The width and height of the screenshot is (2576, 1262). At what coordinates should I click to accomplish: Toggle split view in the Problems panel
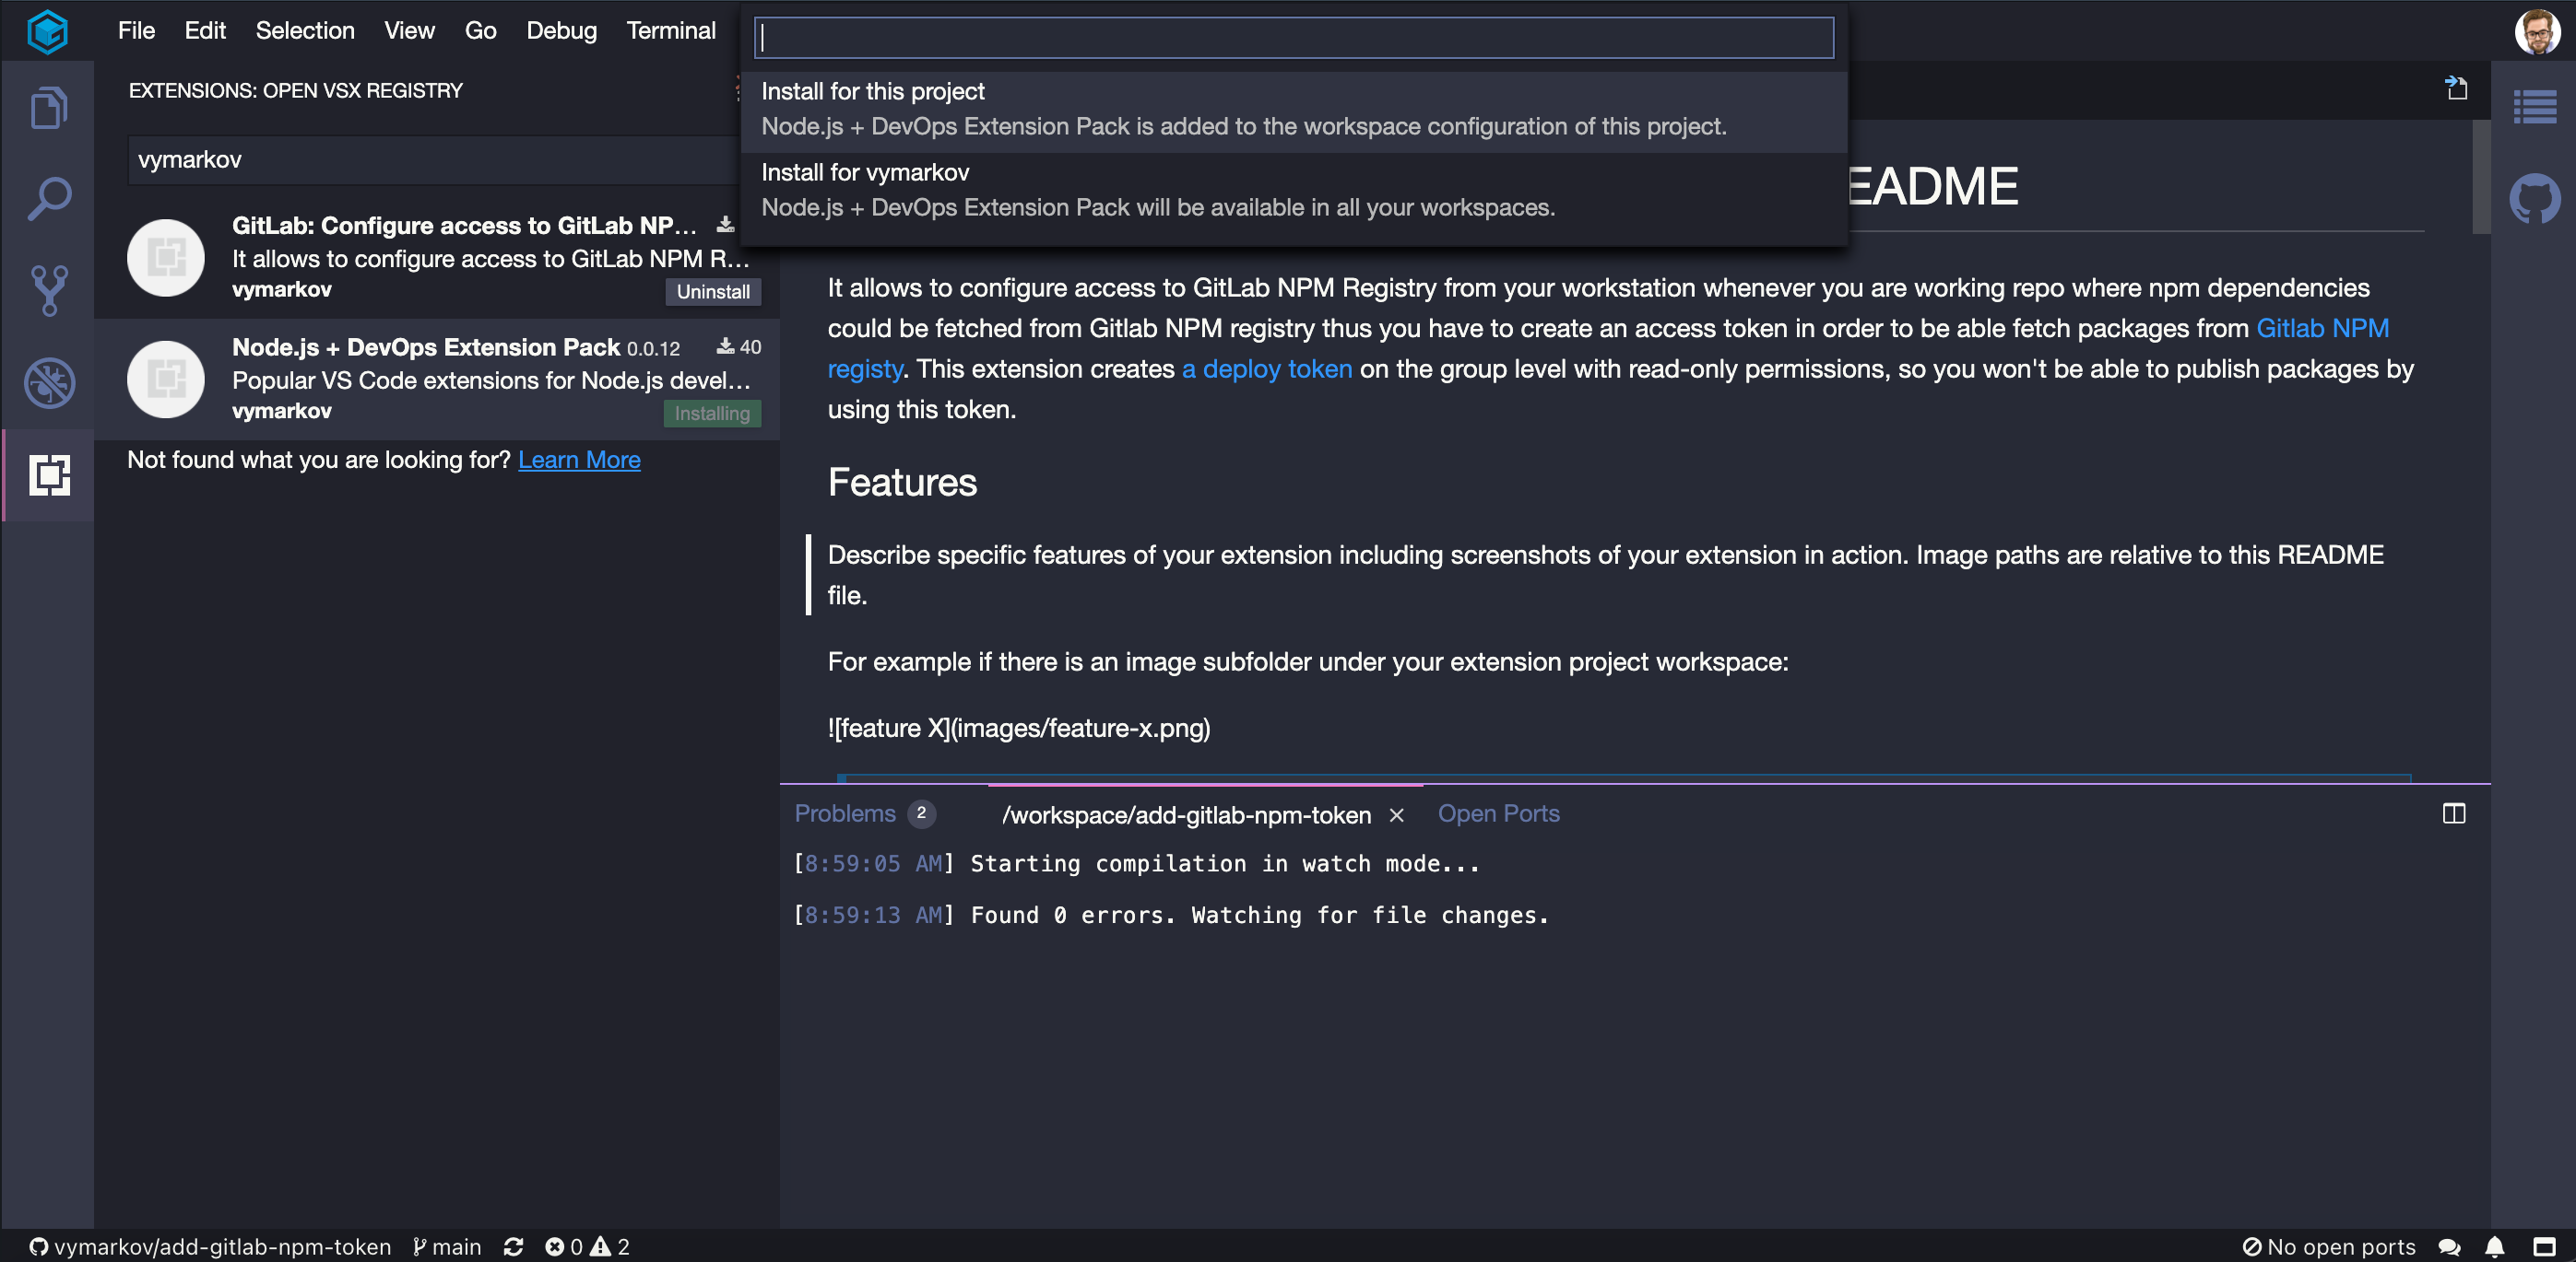coord(2454,812)
